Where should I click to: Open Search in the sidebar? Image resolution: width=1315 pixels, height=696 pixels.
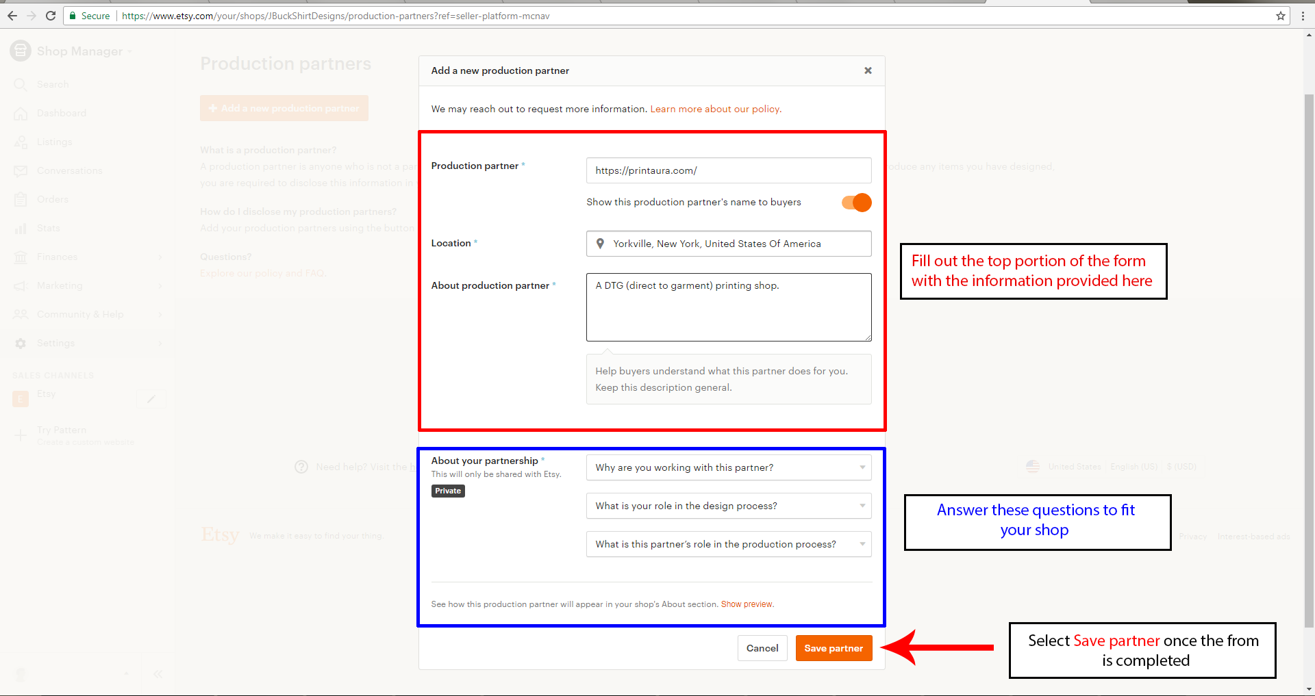[53, 84]
